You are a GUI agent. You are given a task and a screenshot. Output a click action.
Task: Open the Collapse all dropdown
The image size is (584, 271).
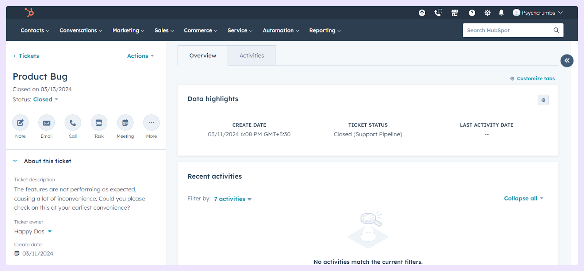point(524,198)
